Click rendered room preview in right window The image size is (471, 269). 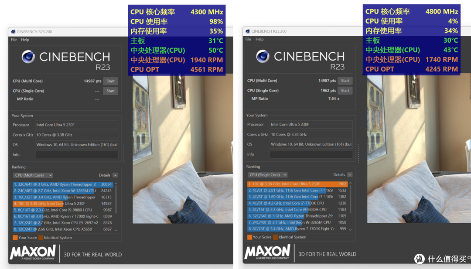419,149
